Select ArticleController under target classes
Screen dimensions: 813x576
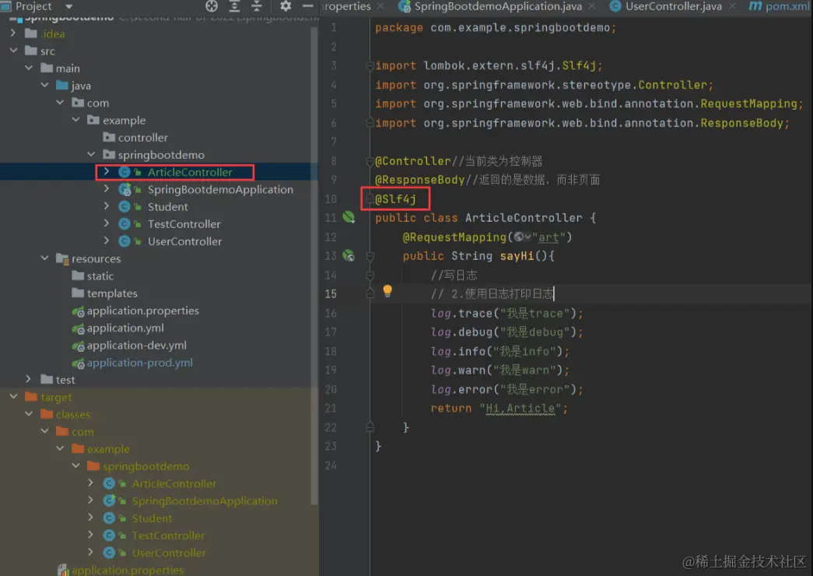pyautogui.click(x=173, y=483)
